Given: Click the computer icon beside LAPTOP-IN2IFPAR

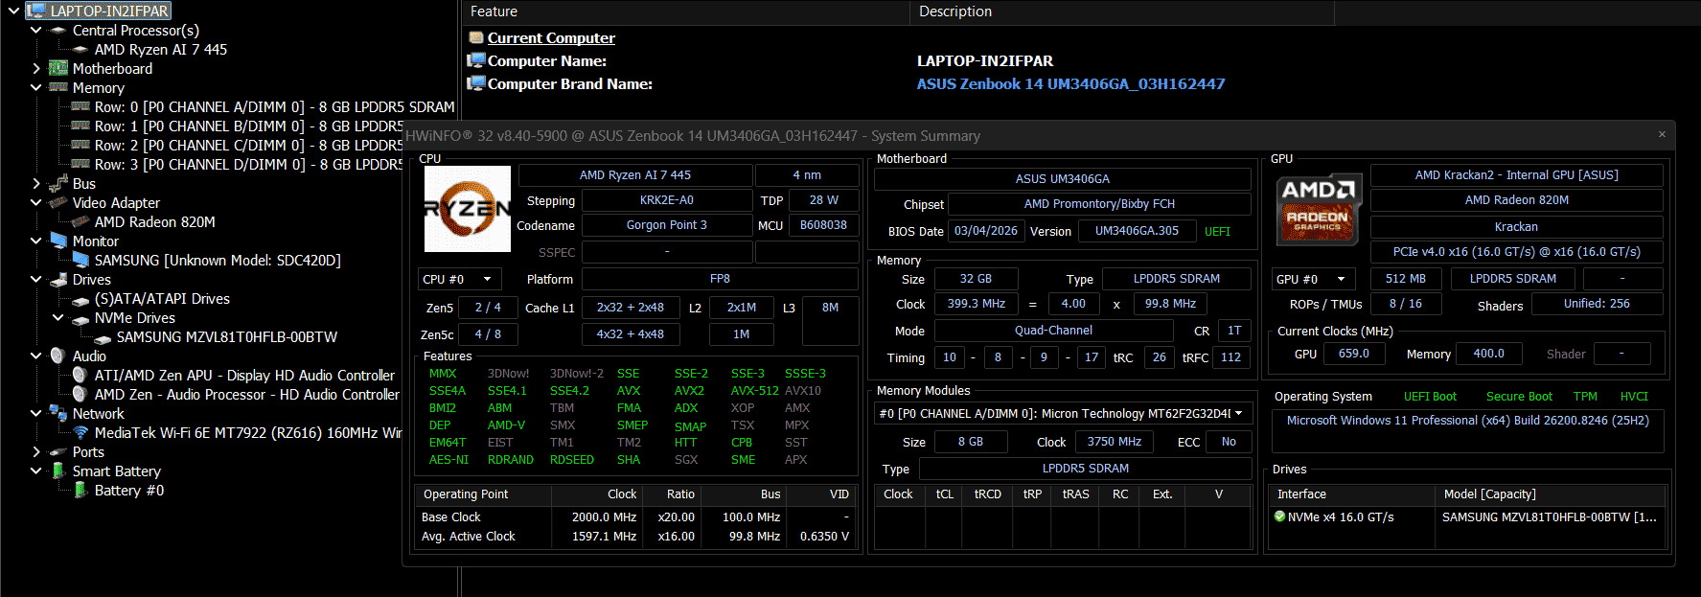Looking at the screenshot, I should click(x=36, y=11).
